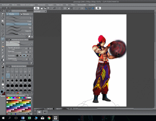Open the Edición menu
Image resolution: width=156 pixels, height=121 pixels.
14,5
